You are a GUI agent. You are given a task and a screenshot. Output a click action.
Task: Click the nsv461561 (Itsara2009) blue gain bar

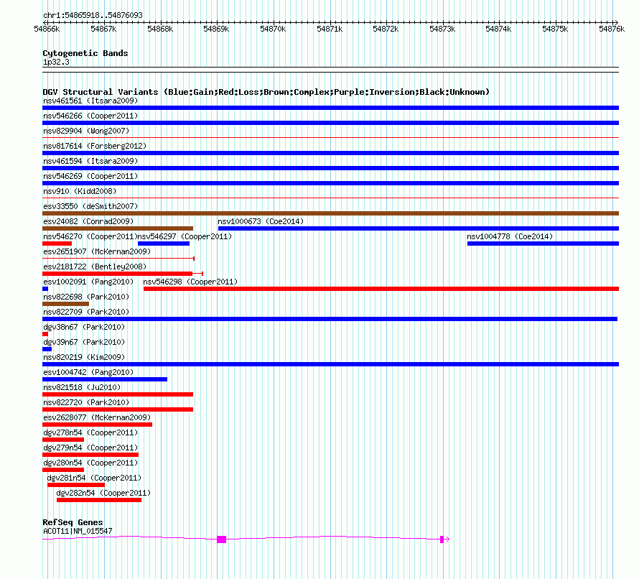pos(330,108)
